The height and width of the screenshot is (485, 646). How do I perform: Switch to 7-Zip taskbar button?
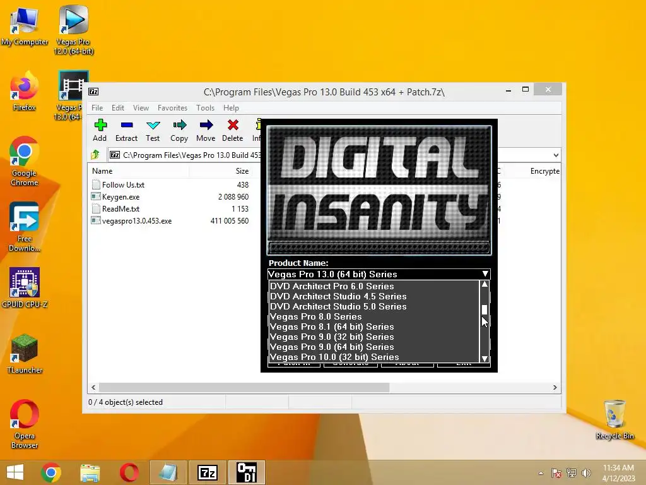207,472
